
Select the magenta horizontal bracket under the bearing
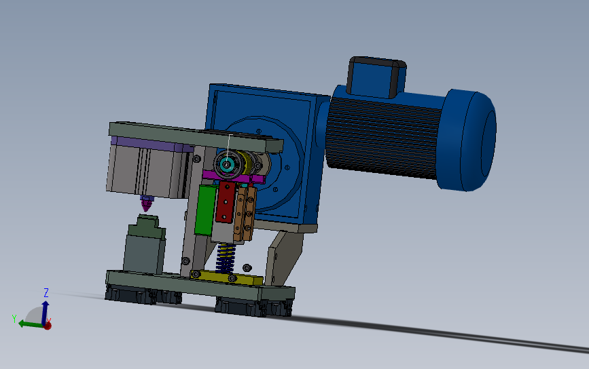click(x=234, y=177)
